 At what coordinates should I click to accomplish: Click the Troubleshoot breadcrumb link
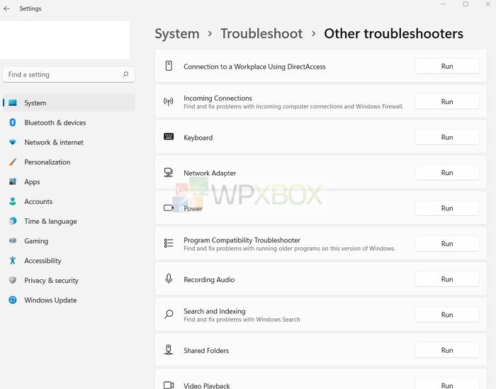261,33
